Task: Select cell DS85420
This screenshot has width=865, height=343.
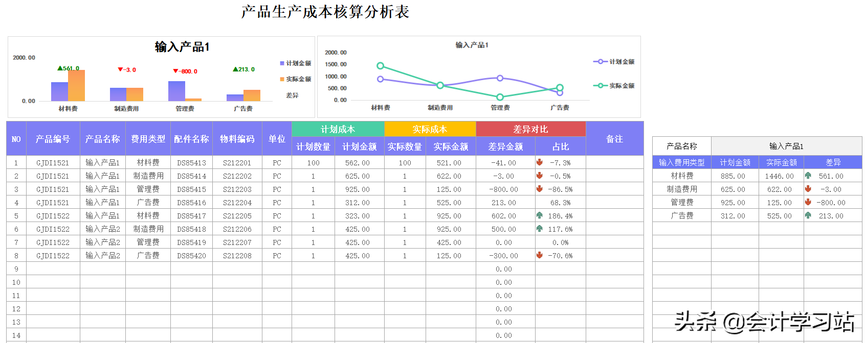Action: click(x=191, y=256)
